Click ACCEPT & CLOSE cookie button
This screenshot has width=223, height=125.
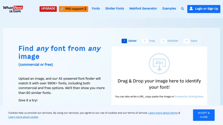204,115
